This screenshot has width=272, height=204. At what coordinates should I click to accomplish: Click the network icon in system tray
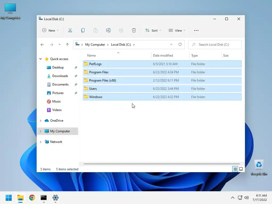(x=240, y=198)
